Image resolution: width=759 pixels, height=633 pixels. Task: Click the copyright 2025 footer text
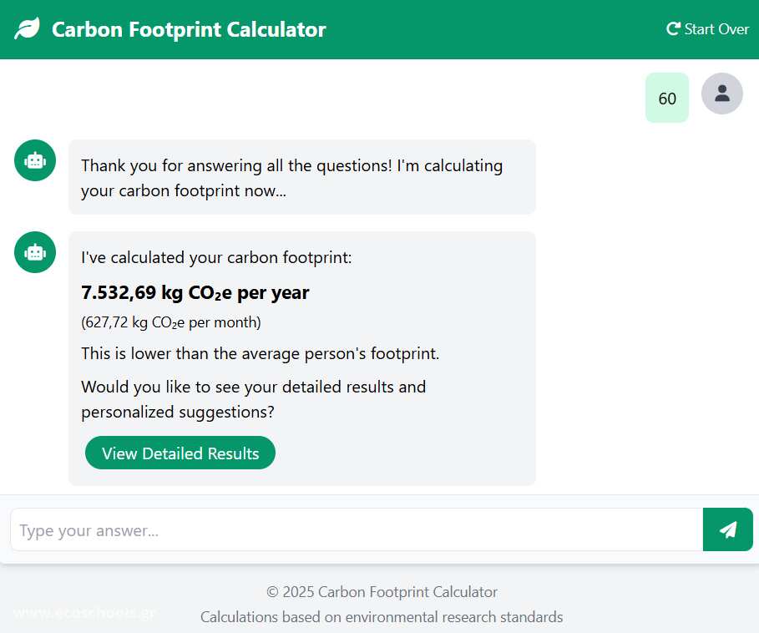point(382,592)
